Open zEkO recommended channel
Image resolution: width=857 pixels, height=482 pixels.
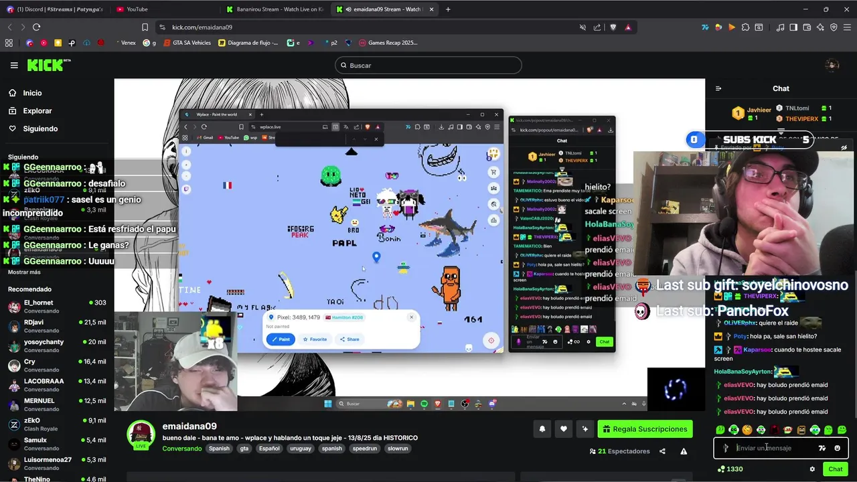(57, 424)
